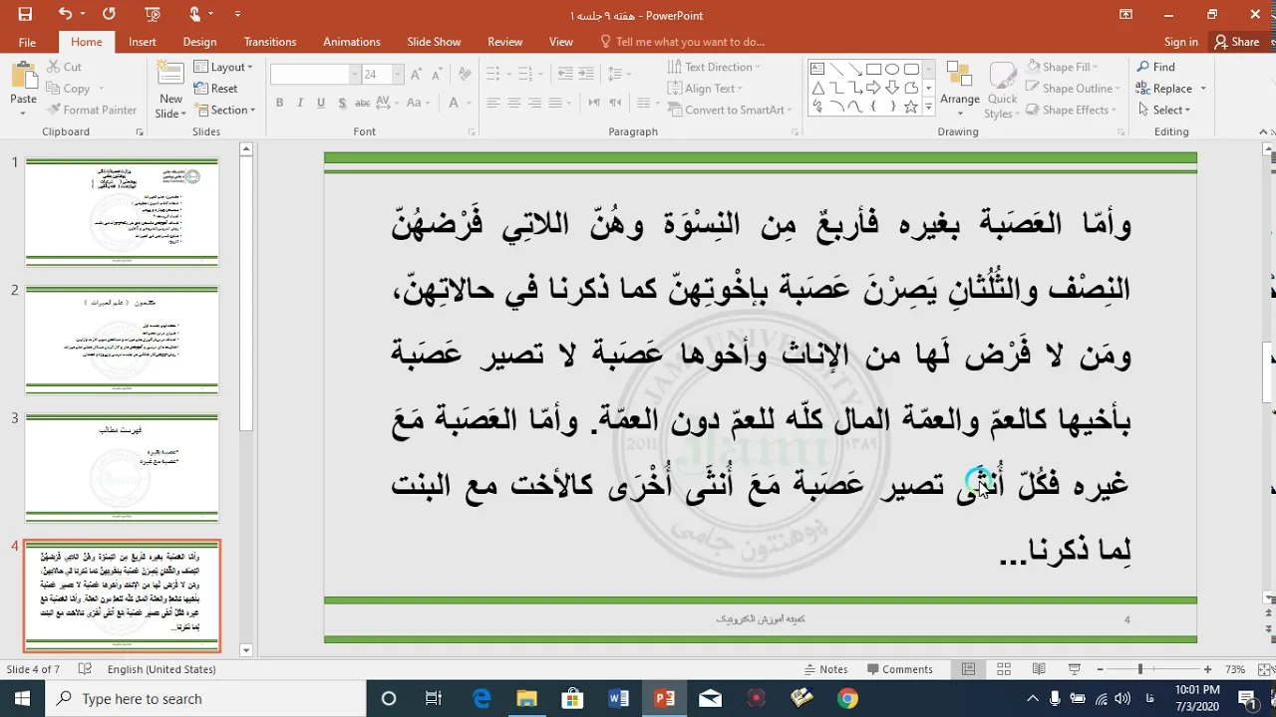Click the zoom slider handle
1276x717 pixels.
click(1139, 669)
